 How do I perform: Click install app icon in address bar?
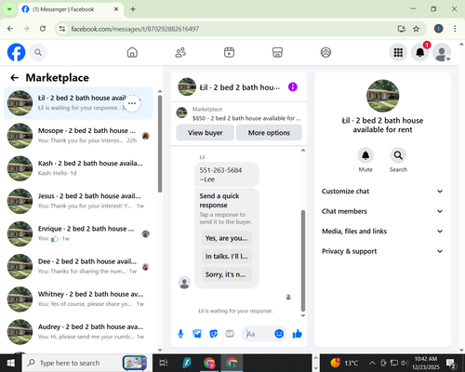point(402,29)
